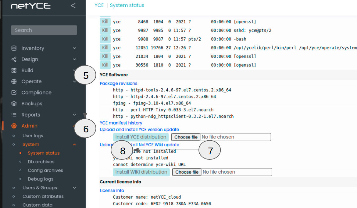The image size is (357, 208).
Task: Kill the -bash process 9988
Action: point(105,39)
